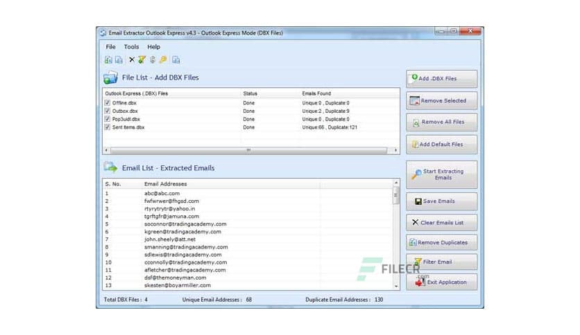
Task: Toggle the Pop3uidl.dbx checkbox
Action: pyautogui.click(x=108, y=119)
